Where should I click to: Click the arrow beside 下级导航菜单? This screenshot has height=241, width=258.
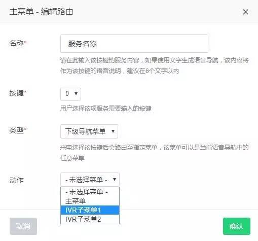[x=113, y=131]
